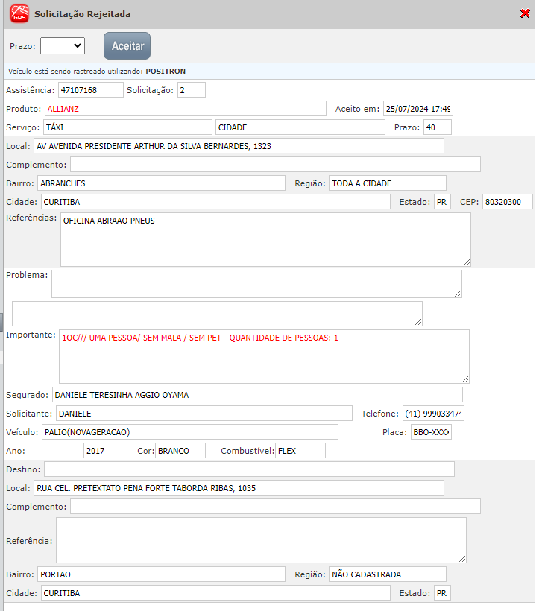Image resolution: width=539 pixels, height=611 pixels.
Task: Click the Produto field showing ALLIANZ
Action: (185, 109)
